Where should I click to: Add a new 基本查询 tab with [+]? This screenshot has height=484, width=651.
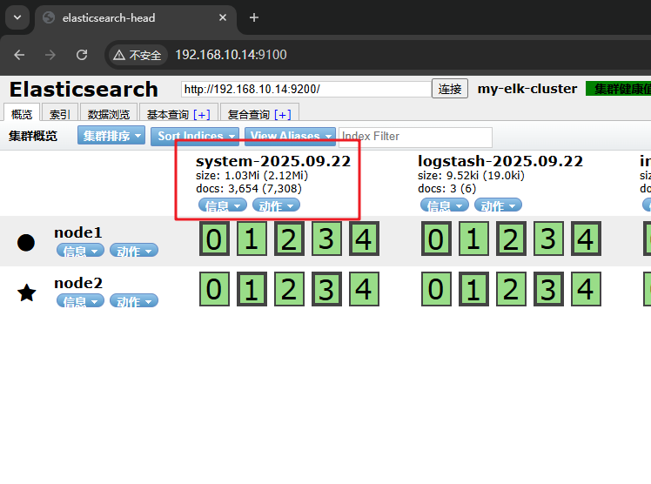coord(202,115)
